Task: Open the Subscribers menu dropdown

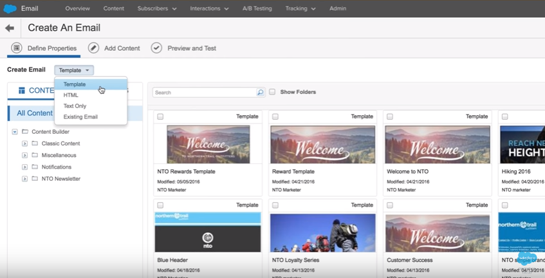Action: click(157, 8)
